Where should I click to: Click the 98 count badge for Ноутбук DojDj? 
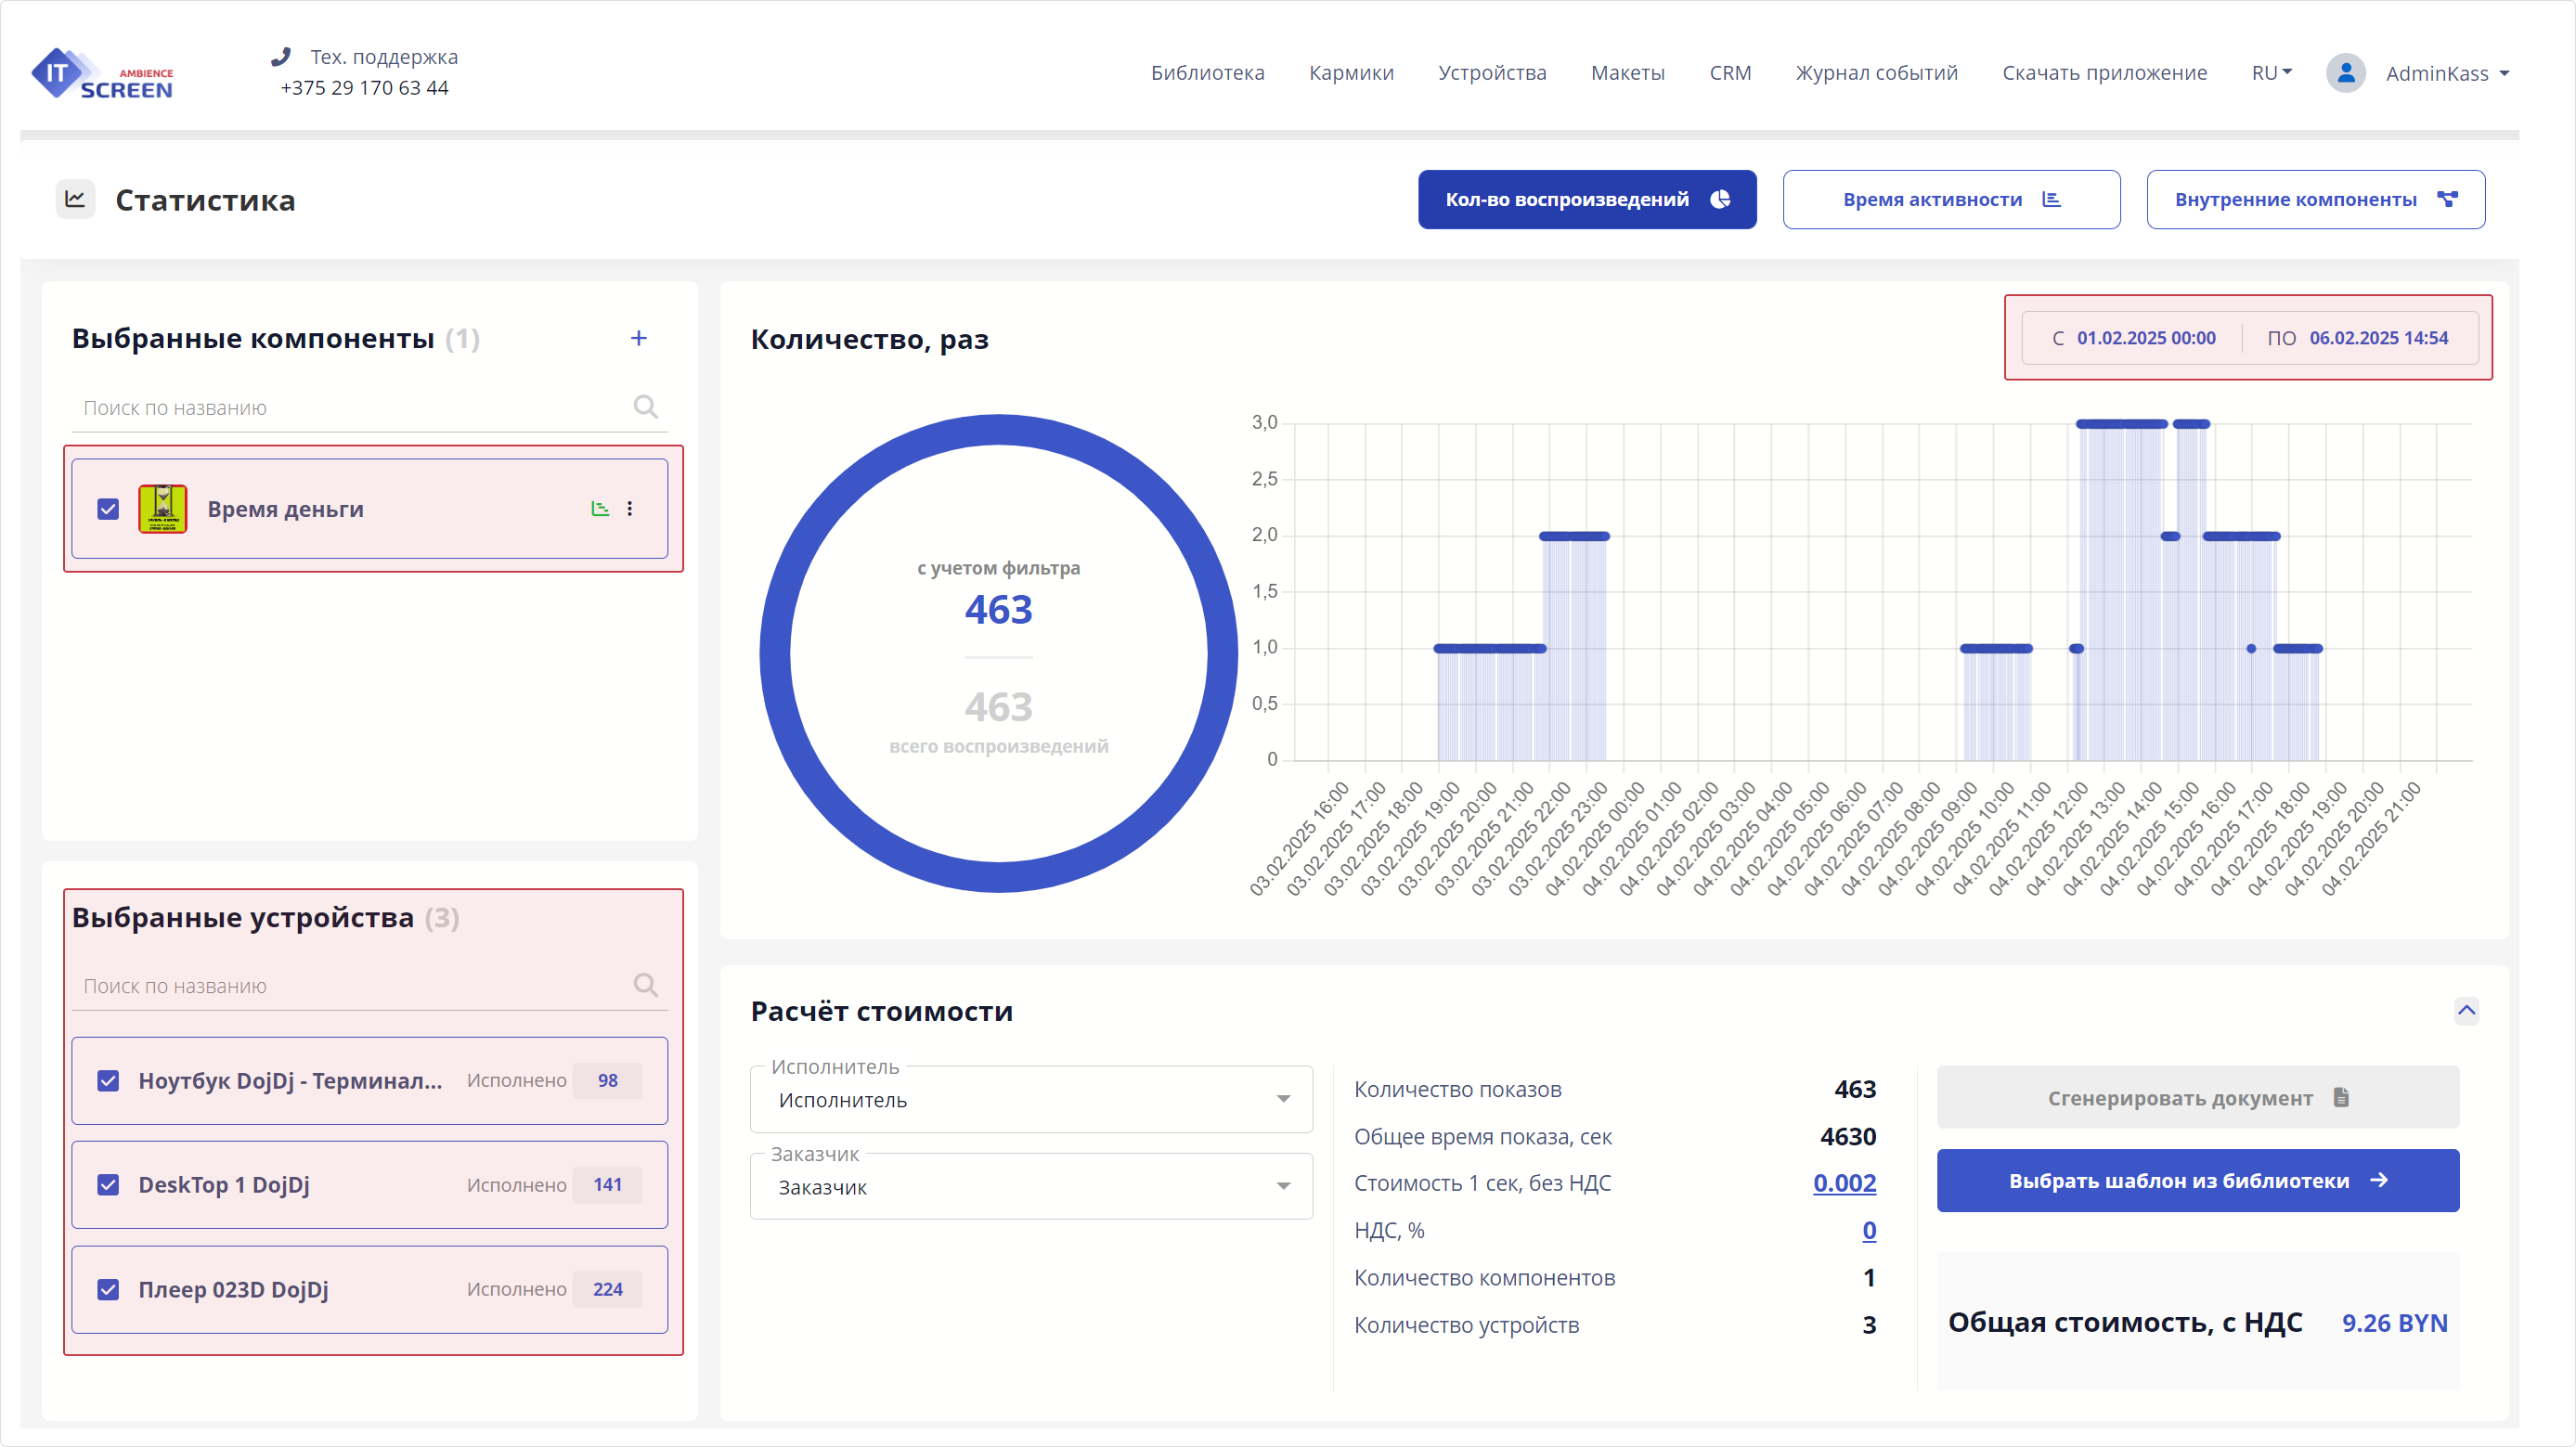coord(607,1081)
